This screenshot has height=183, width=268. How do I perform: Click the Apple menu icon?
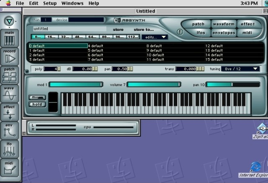[x=8, y=3]
